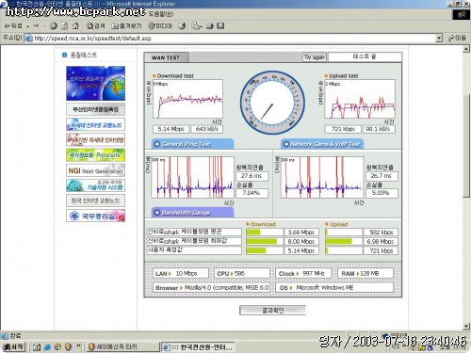The height and width of the screenshot is (353, 471).
Task: Open 국무총리실 banner
Action: pos(95,216)
